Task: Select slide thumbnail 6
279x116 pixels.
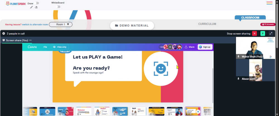Action: 120,111
